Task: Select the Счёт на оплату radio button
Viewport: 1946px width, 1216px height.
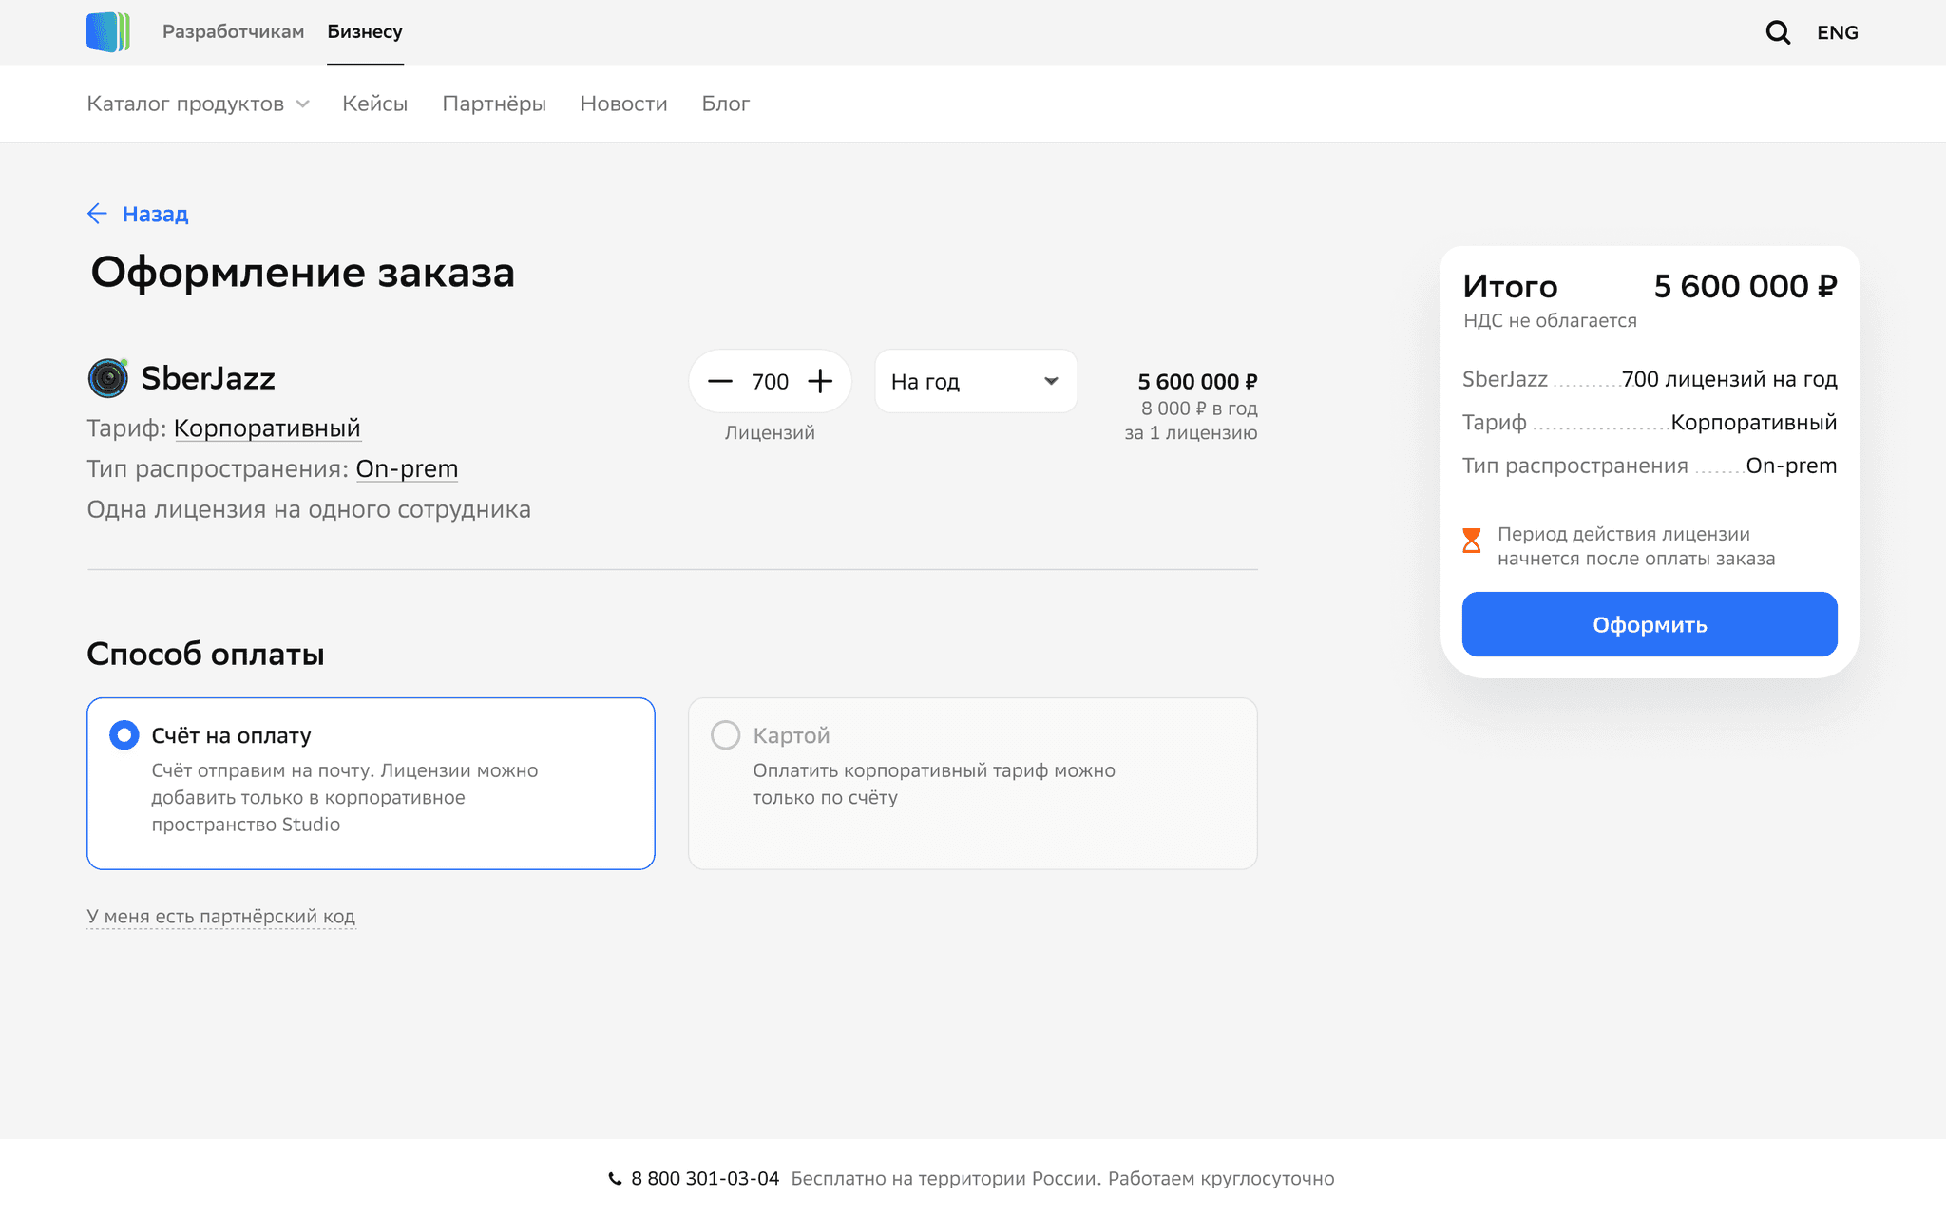Action: (x=124, y=735)
